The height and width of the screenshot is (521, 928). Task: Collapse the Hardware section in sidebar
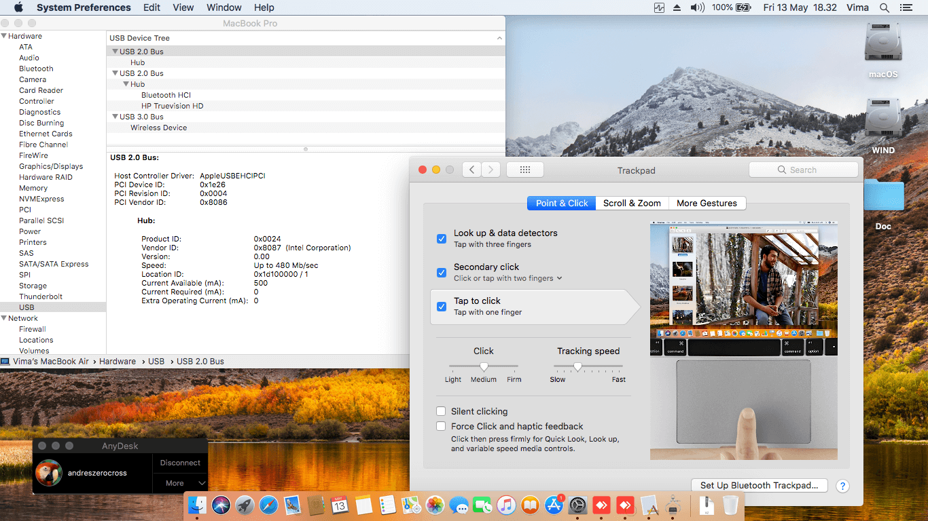point(4,36)
